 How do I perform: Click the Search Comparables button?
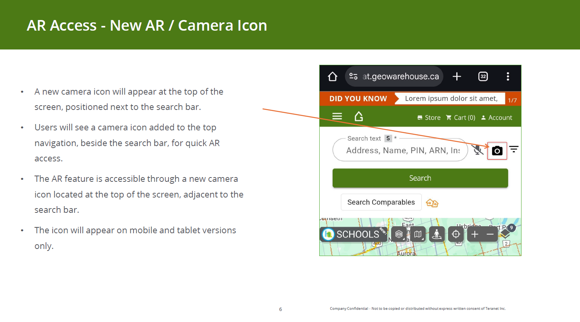click(x=381, y=202)
